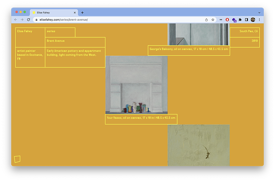Open the Elise Fahey home link
The width and height of the screenshot is (275, 181).
pyautogui.click(x=25, y=31)
